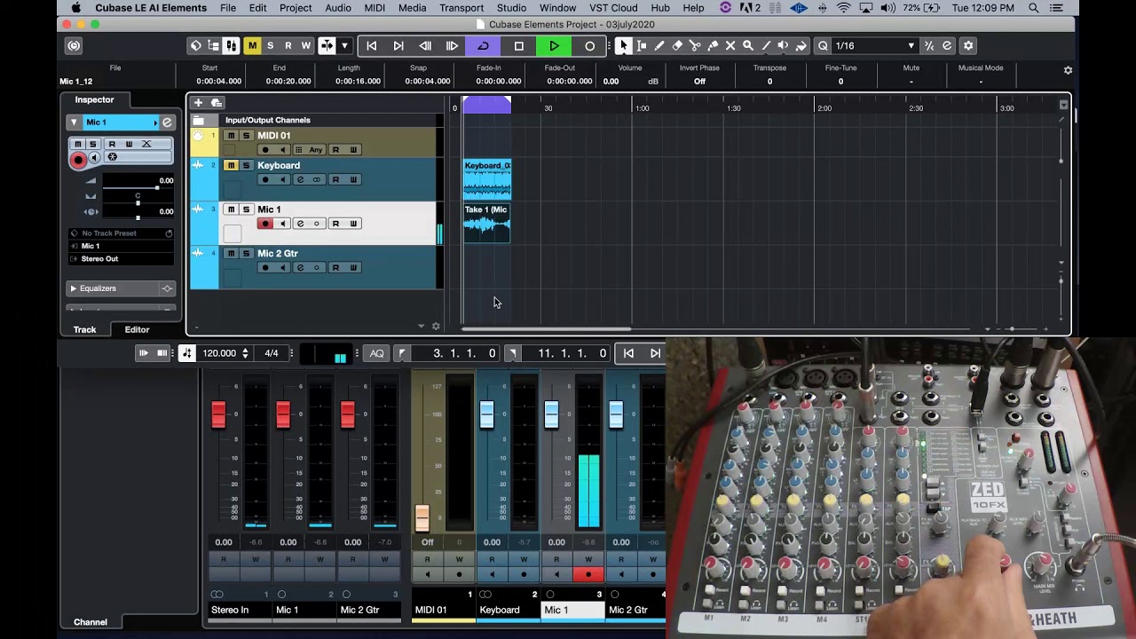
Task: Toggle the Cycle loop button
Action: coord(483,46)
